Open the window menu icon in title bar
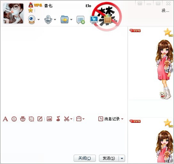The image size is (174, 164). click(140, 4)
